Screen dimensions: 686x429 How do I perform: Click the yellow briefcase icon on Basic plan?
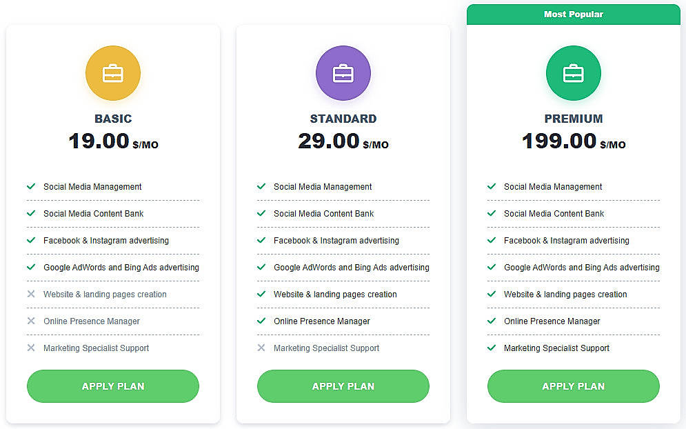click(112, 72)
